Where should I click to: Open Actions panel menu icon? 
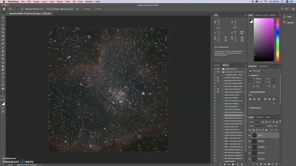point(245,65)
